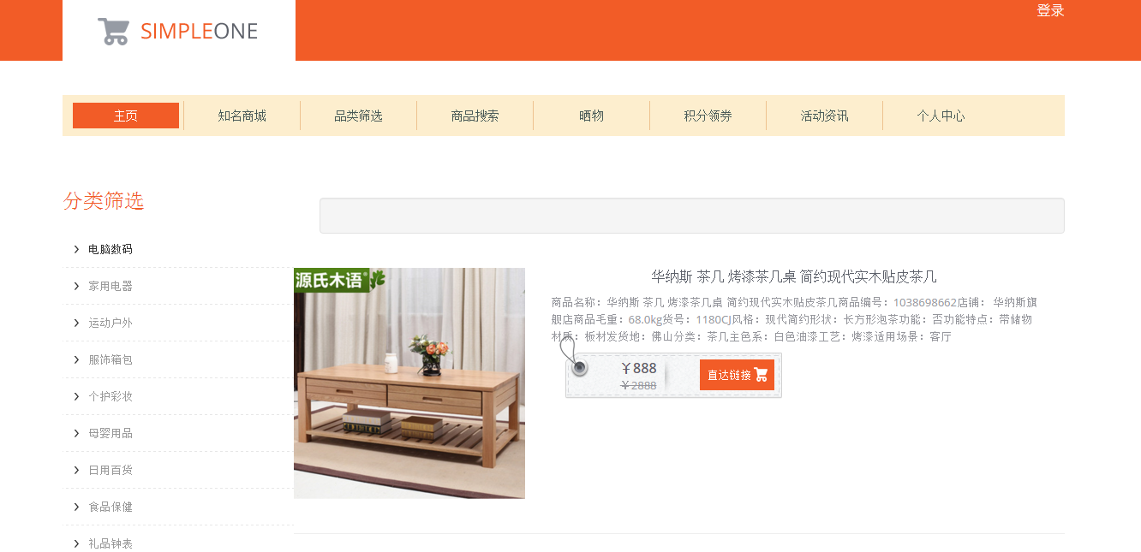1141x552 pixels.
Task: Expand the 家用电器 category chevron
Action: pyautogui.click(x=76, y=286)
